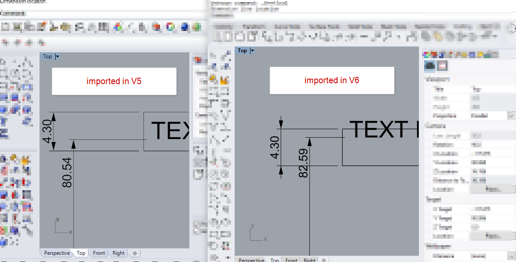Open the Front viewport tab in V6 window
The height and width of the screenshot is (262, 516).
click(291, 260)
